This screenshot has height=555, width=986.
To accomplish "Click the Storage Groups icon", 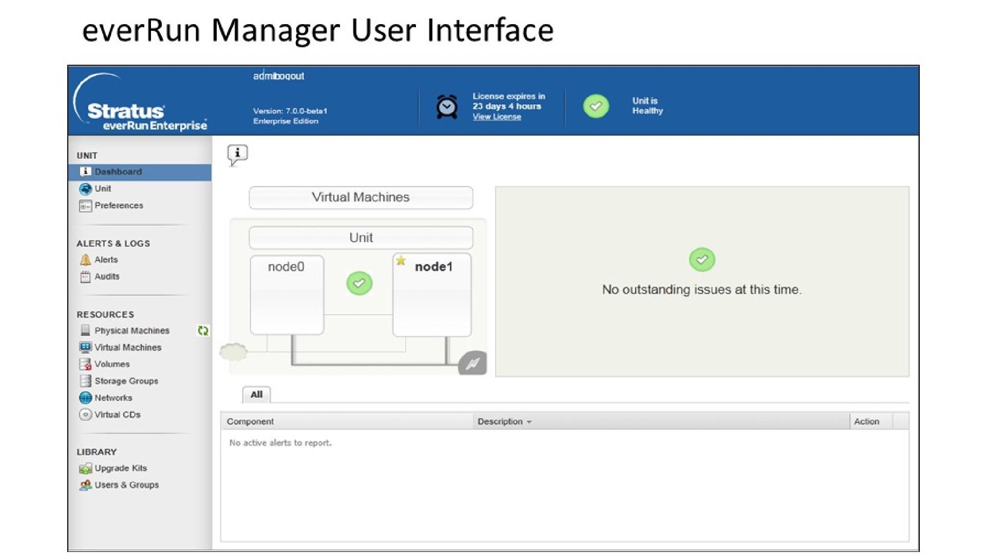I will coord(85,381).
